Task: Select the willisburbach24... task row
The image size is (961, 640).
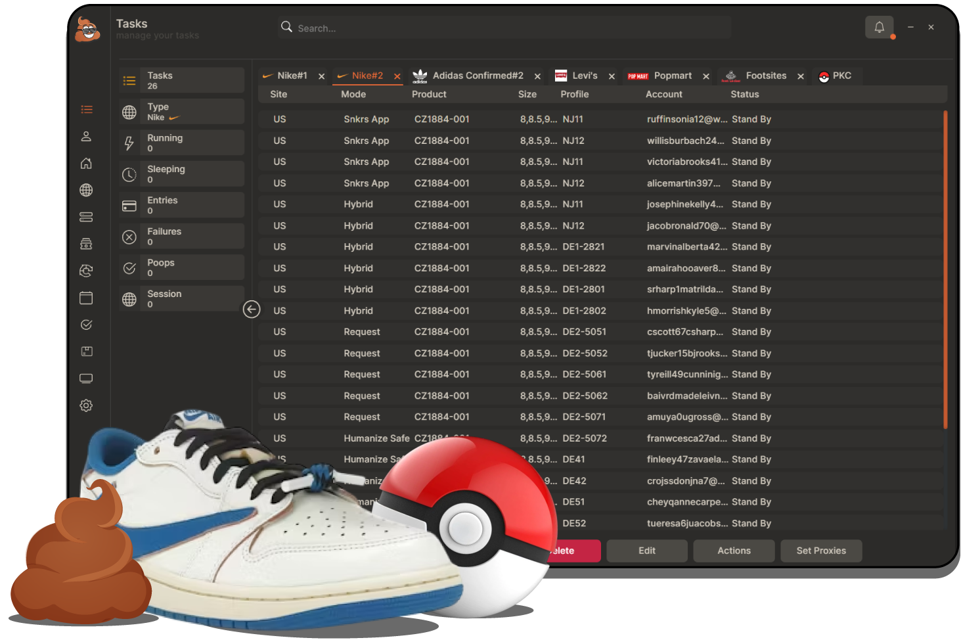Action: click(600, 141)
